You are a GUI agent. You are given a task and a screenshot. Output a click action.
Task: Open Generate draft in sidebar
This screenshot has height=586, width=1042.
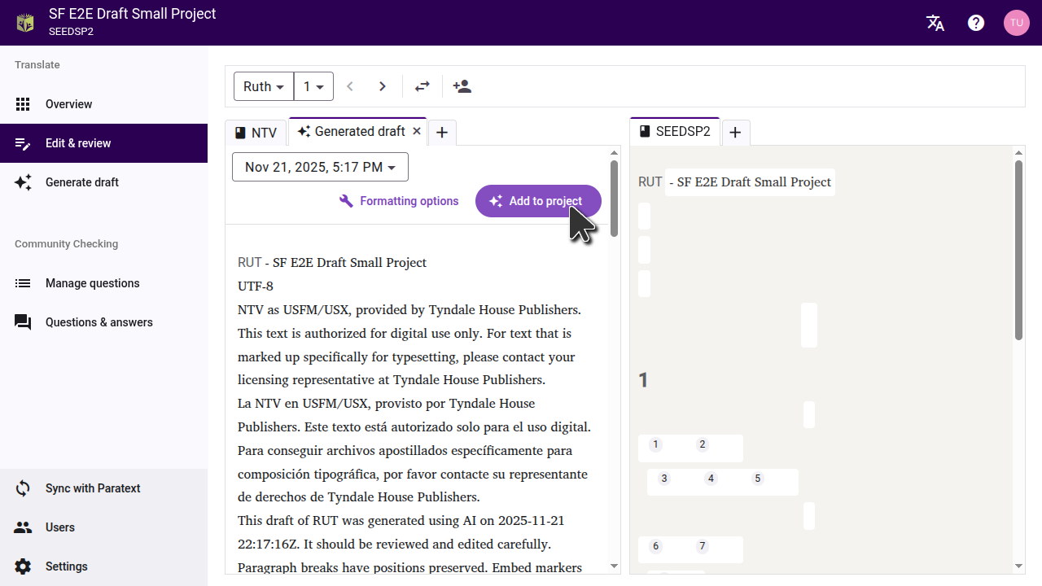[x=82, y=182]
